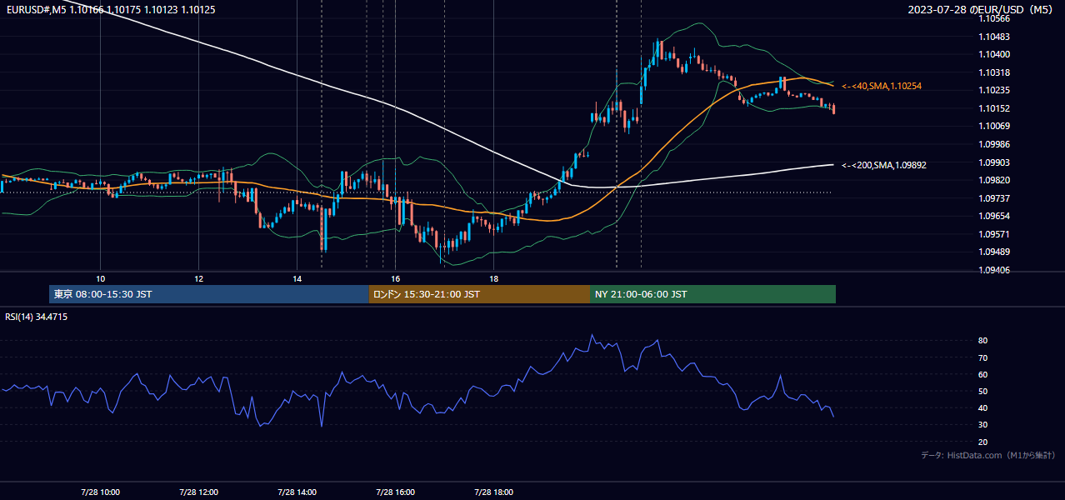1065x500 pixels.
Task: Click price axis value 1.09489
Action: point(994,252)
